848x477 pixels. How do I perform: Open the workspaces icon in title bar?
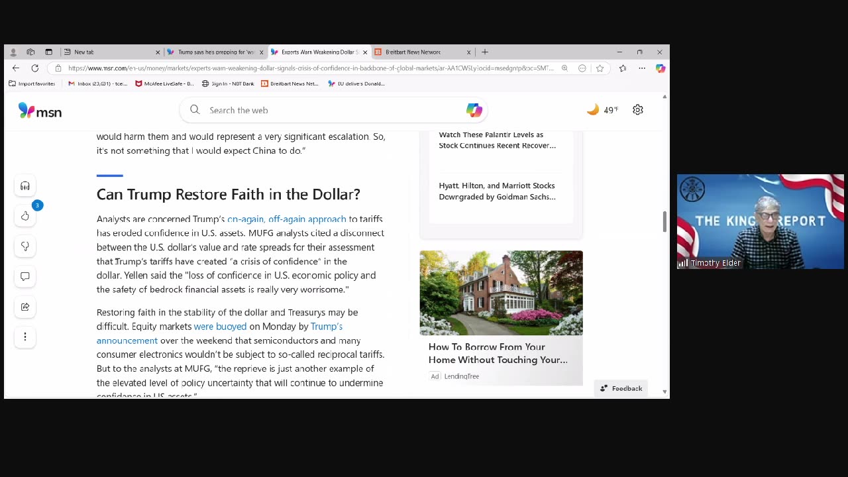(x=30, y=52)
